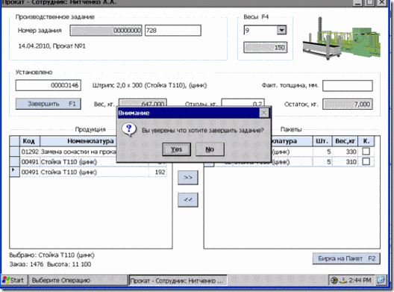Confirm with the Yes button
This screenshot has height=292, width=394.
click(x=176, y=149)
